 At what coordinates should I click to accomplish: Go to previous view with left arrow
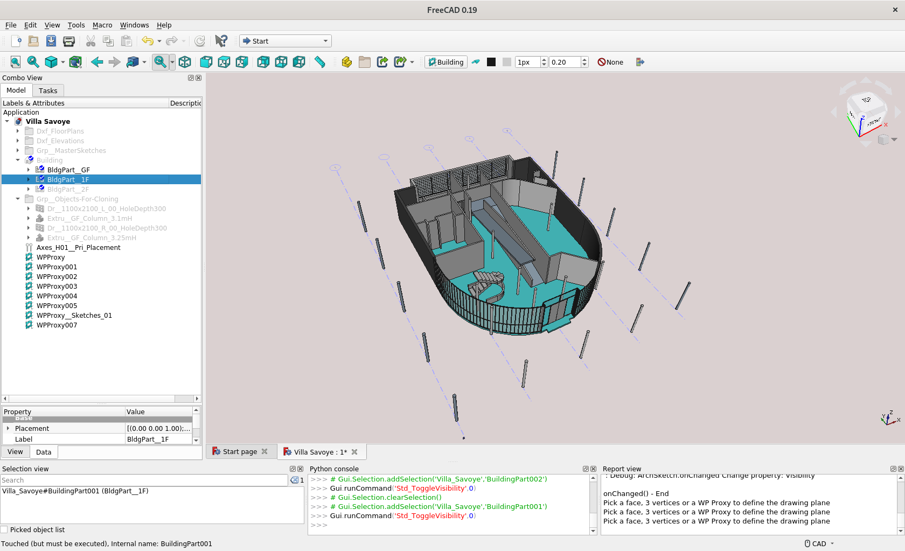(97, 62)
